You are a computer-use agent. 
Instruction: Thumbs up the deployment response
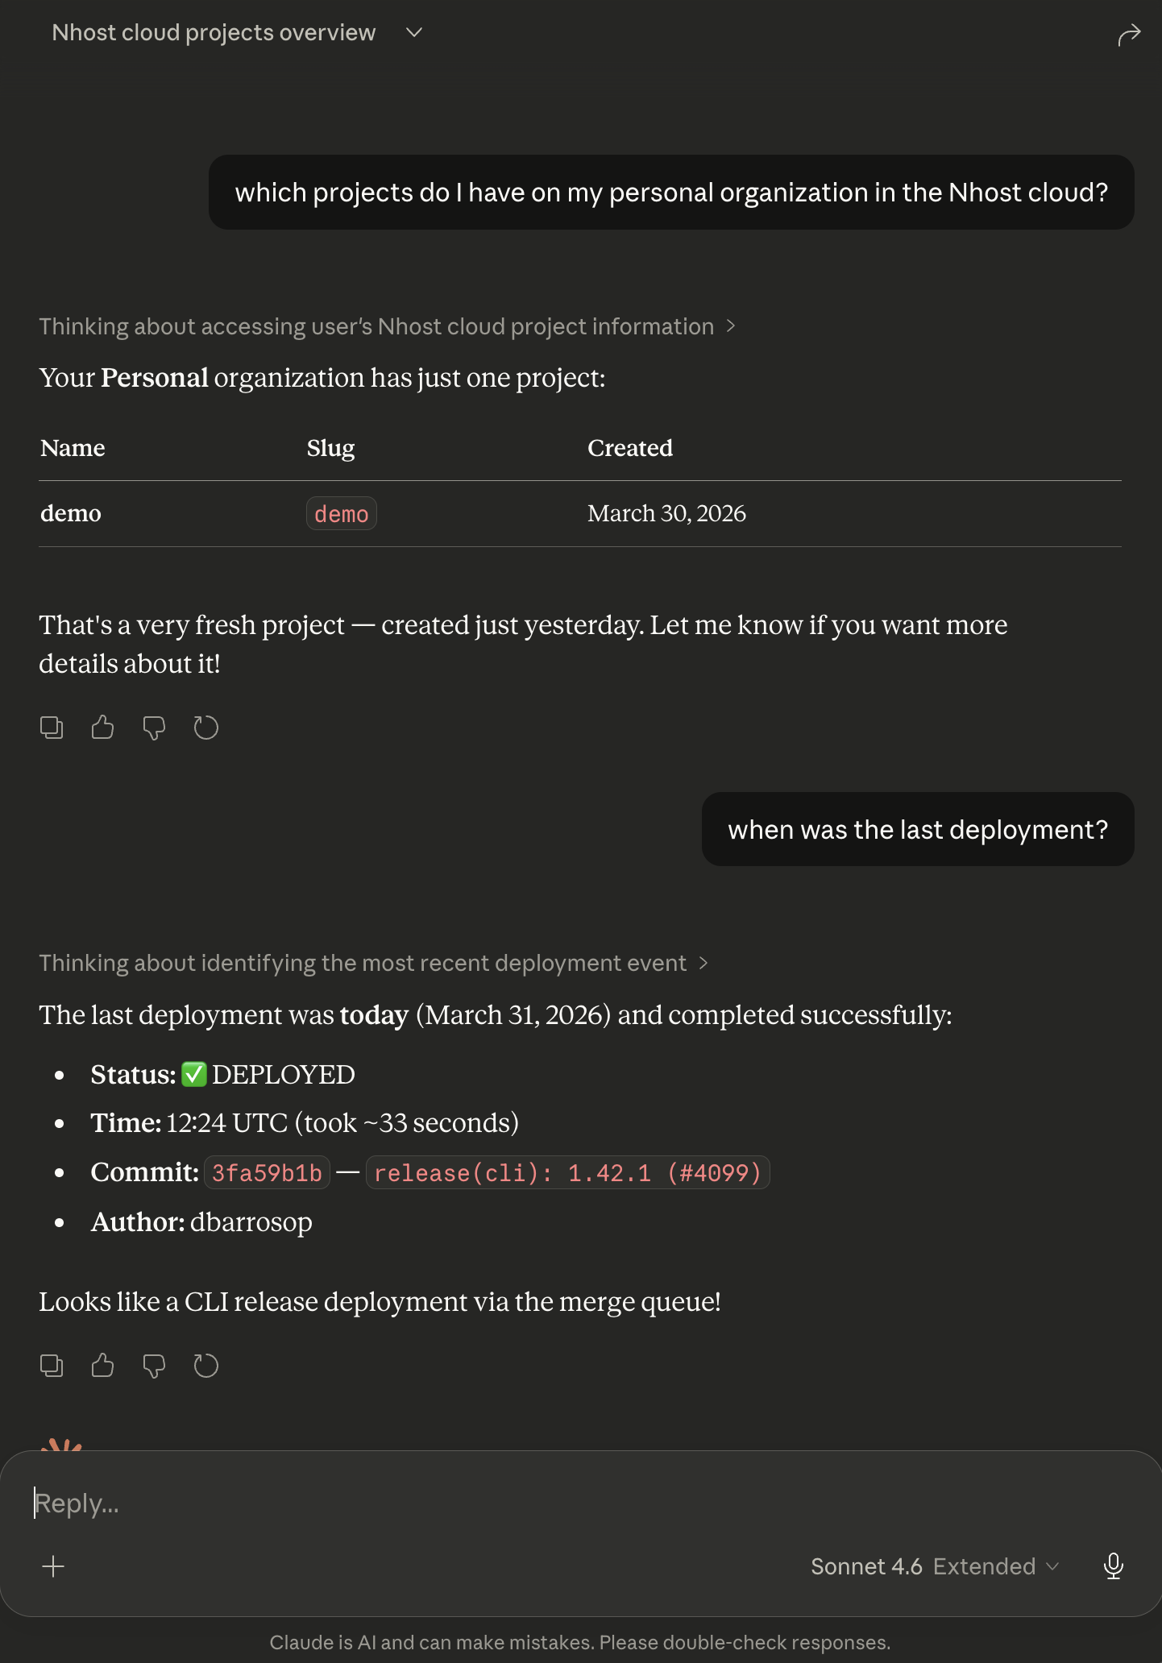pos(102,1366)
